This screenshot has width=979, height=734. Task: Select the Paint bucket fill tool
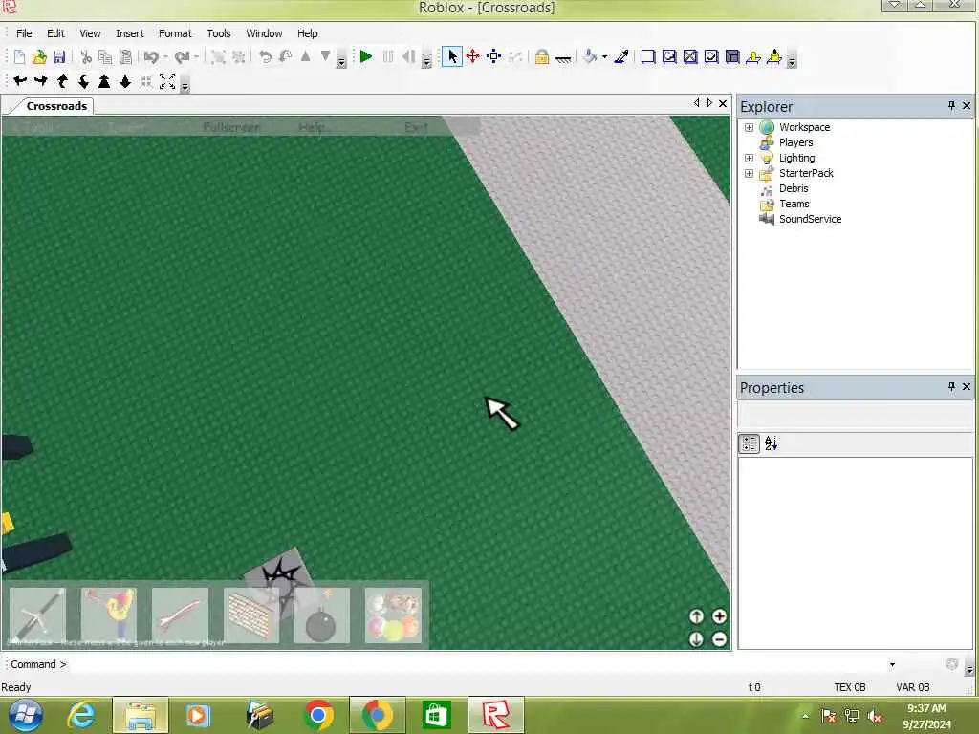[589, 56]
